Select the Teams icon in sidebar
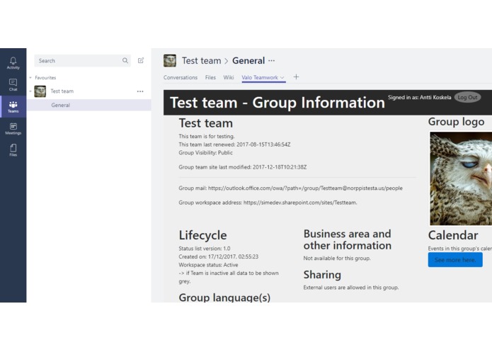The width and height of the screenshot is (492, 350). click(13, 107)
